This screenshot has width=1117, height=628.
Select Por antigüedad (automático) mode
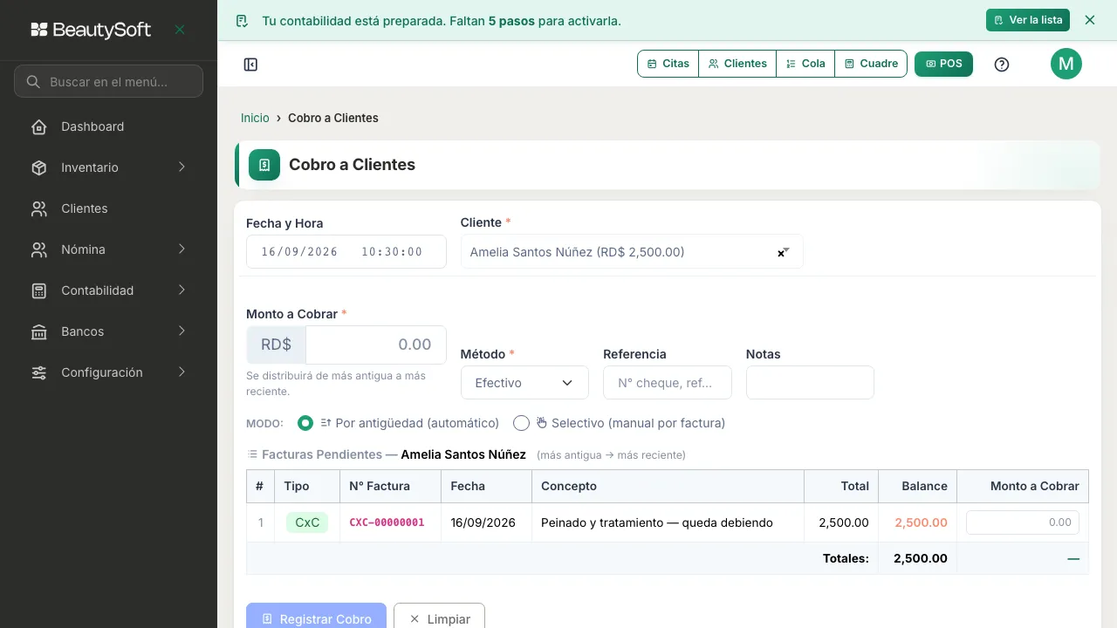point(305,423)
